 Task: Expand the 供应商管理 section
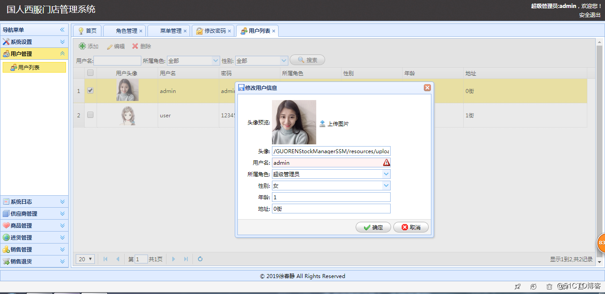coord(62,213)
